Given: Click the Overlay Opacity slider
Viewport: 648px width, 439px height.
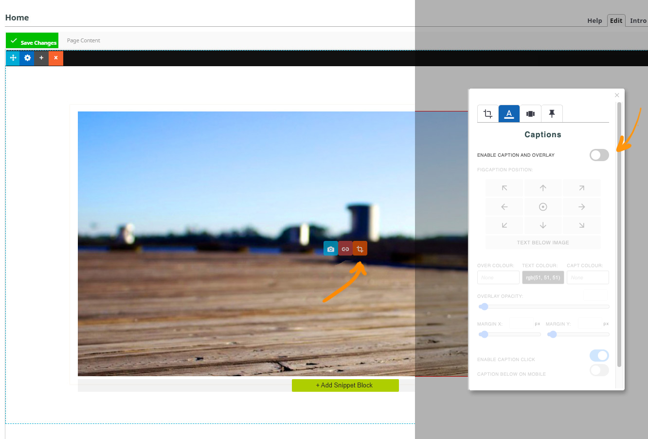Looking at the screenshot, I should [543, 307].
